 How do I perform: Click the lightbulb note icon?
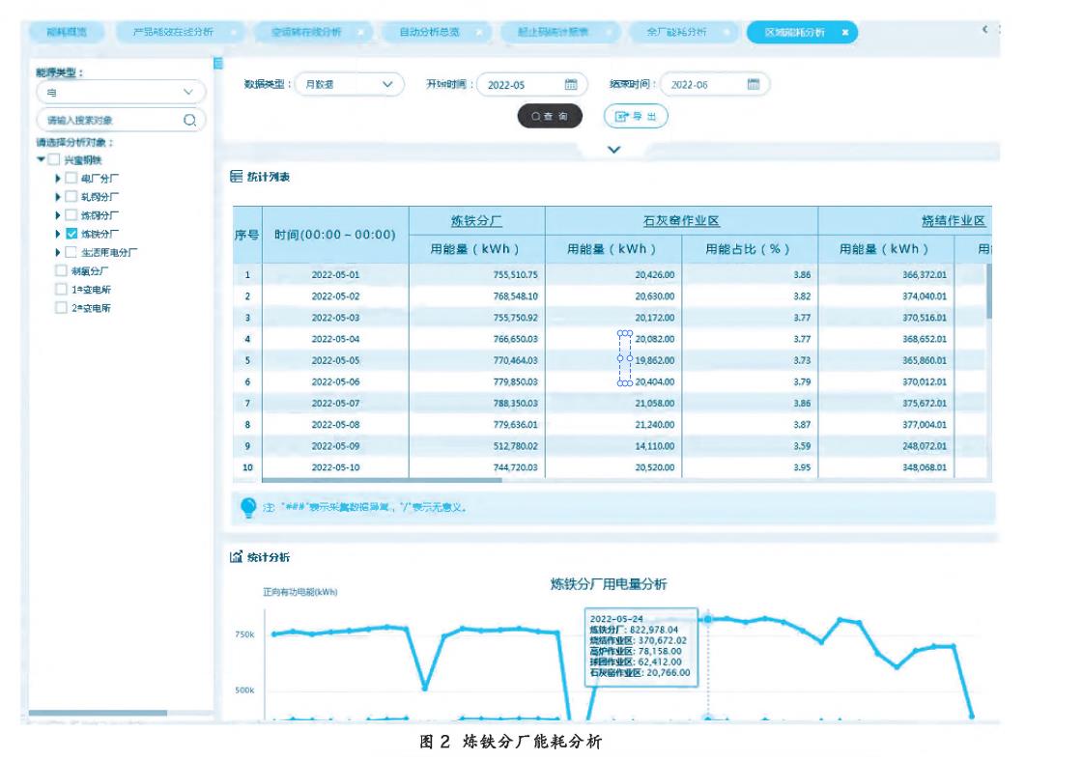point(247,507)
